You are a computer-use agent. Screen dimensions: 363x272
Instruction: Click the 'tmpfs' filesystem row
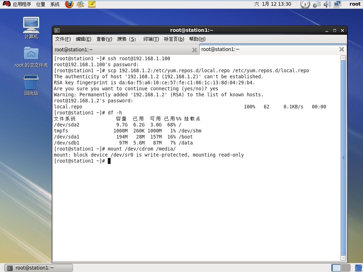[x=128, y=131]
